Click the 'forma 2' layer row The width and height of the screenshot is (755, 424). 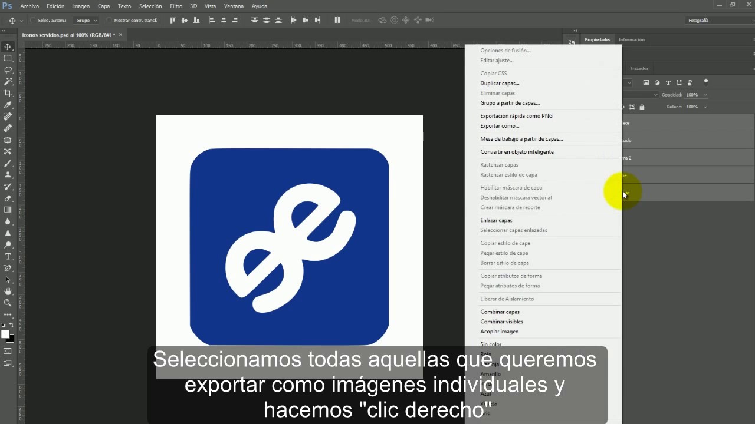pos(688,158)
